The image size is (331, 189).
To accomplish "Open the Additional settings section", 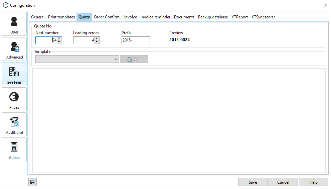I will (14, 124).
